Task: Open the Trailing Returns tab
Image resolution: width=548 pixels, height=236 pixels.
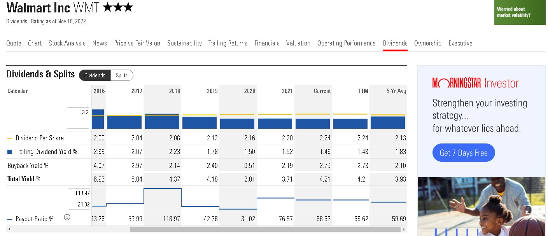Action: coord(228,43)
